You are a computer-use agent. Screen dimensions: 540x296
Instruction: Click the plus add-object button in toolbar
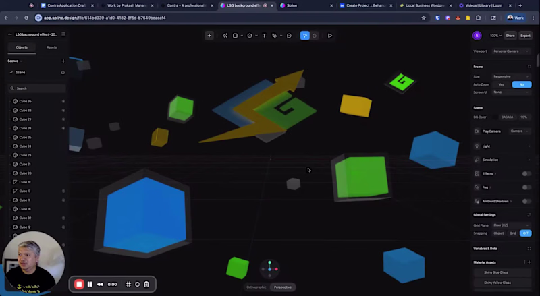(x=209, y=36)
